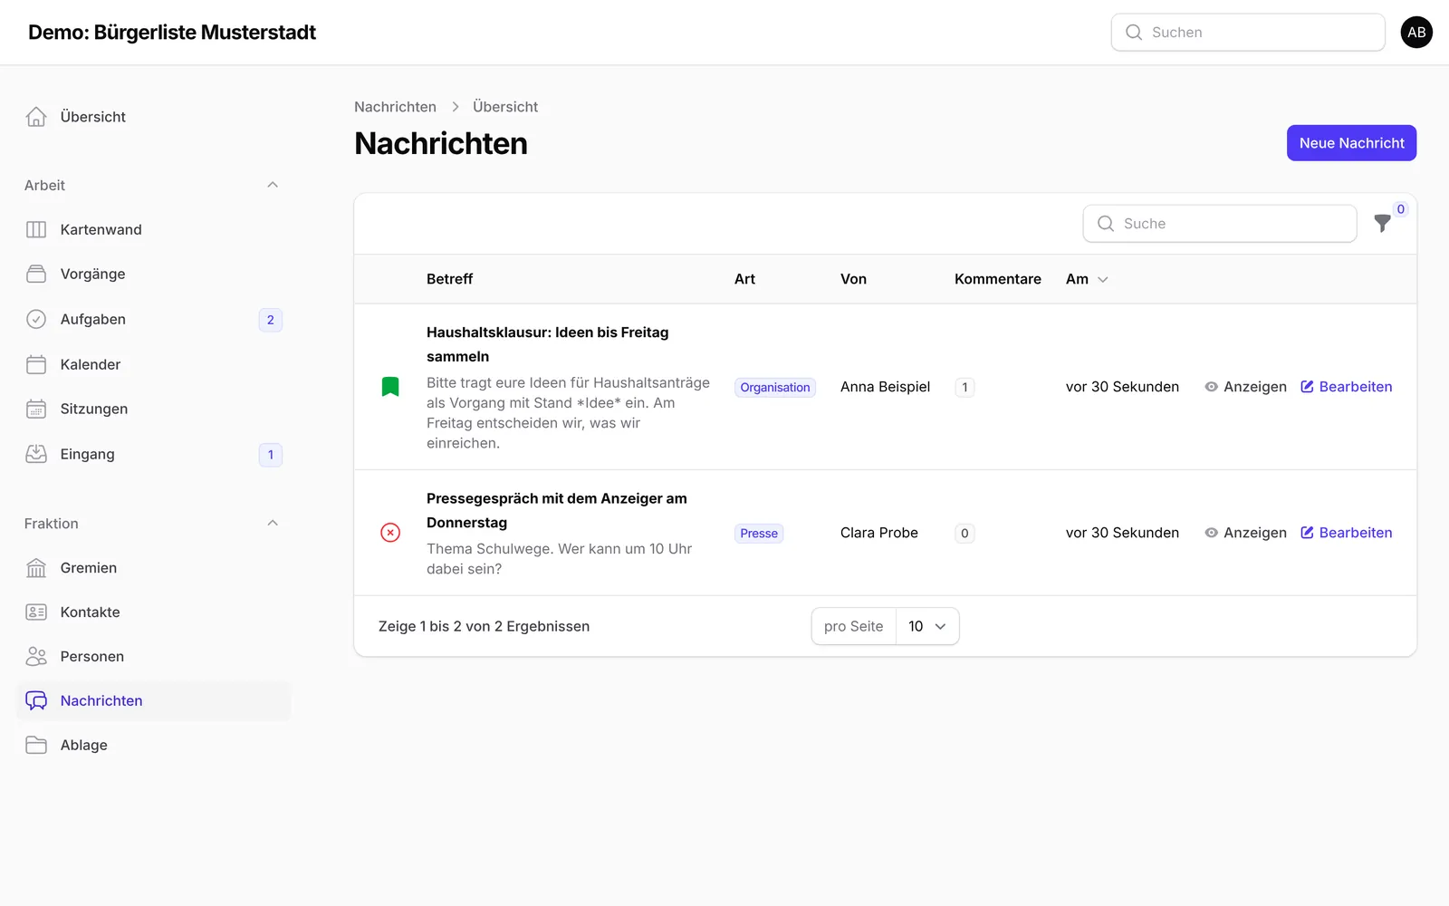Open message titled Pressegespräch mit dem Anzeiger
Viewport: 1449px width, 906px height.
[557, 510]
